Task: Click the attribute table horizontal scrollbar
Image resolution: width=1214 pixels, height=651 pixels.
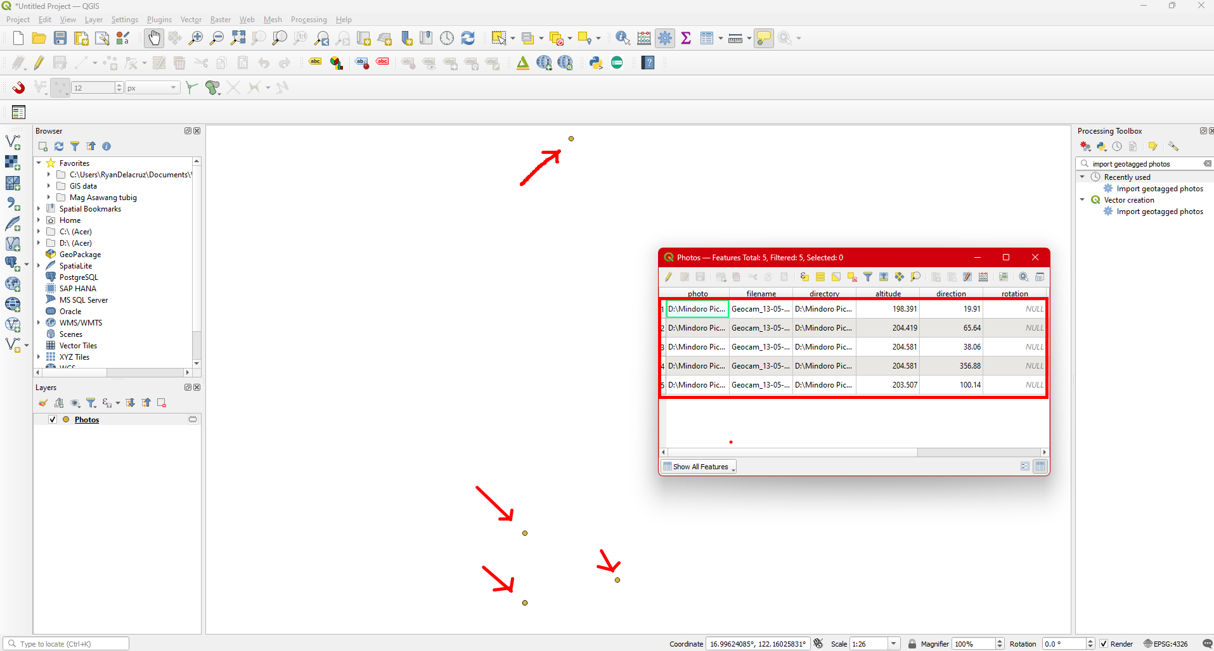Action: click(x=789, y=452)
